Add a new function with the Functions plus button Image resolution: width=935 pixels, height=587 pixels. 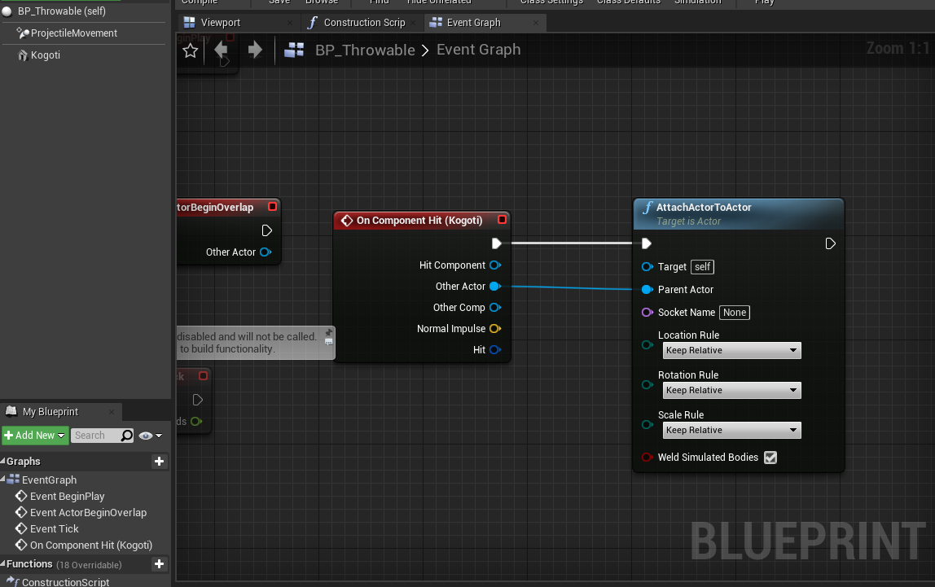pos(159,563)
